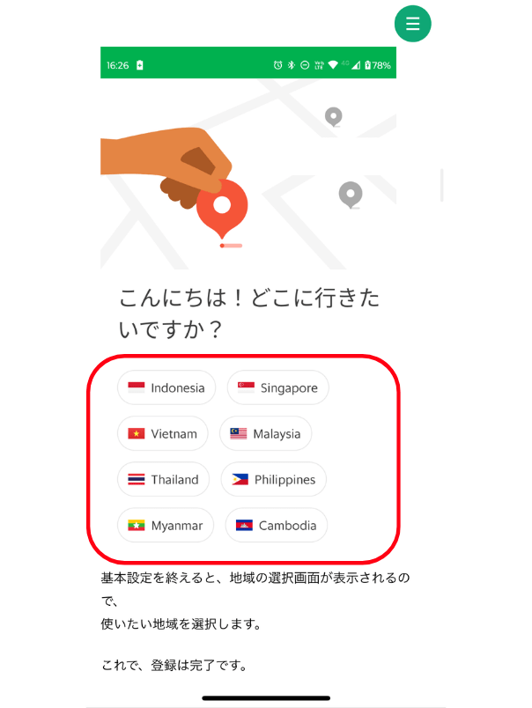
Task: Click the black home indicator bar
Action: [x=266, y=698]
